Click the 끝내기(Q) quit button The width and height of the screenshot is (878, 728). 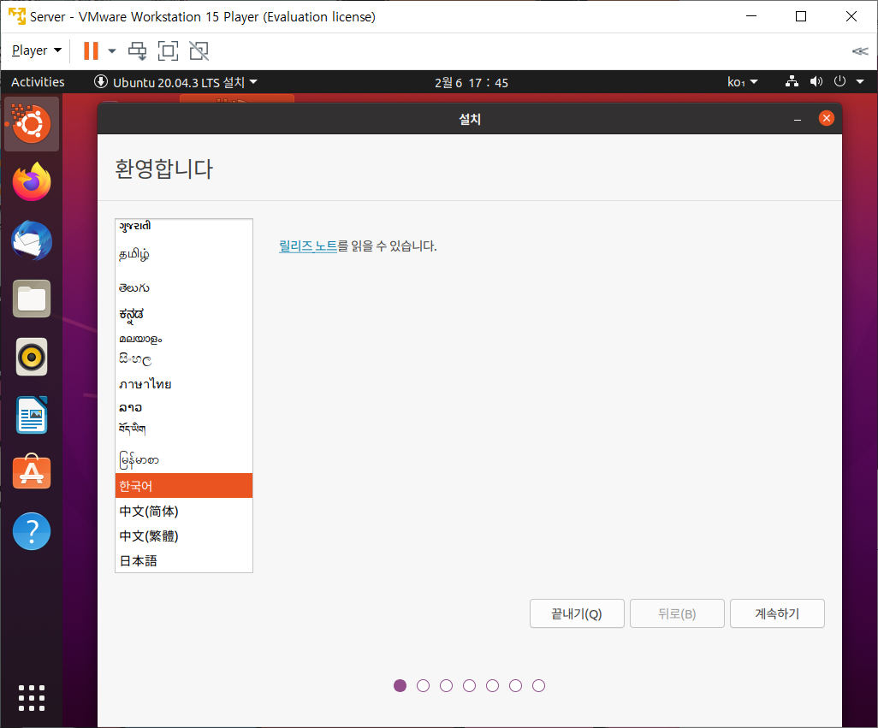coord(577,613)
